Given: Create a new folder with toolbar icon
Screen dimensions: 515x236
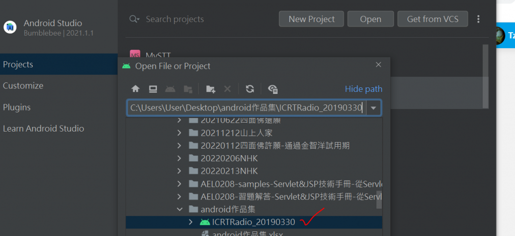Looking at the screenshot, I should click(x=211, y=89).
